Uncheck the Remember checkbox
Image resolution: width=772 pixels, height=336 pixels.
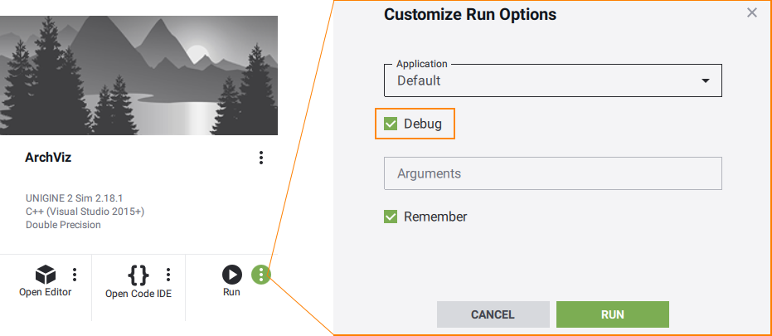[391, 217]
